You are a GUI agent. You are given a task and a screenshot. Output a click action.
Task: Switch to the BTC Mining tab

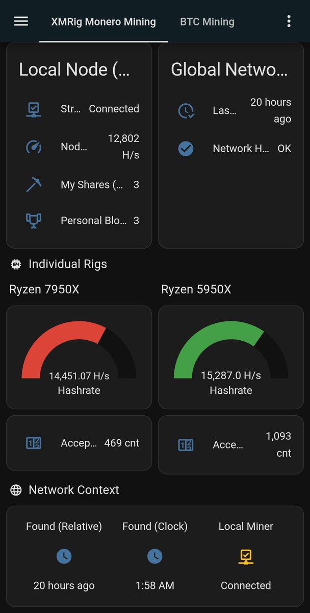pyautogui.click(x=207, y=22)
